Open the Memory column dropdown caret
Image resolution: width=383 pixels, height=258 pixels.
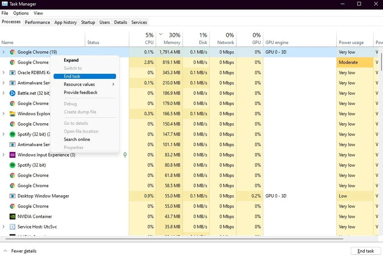tap(160, 34)
